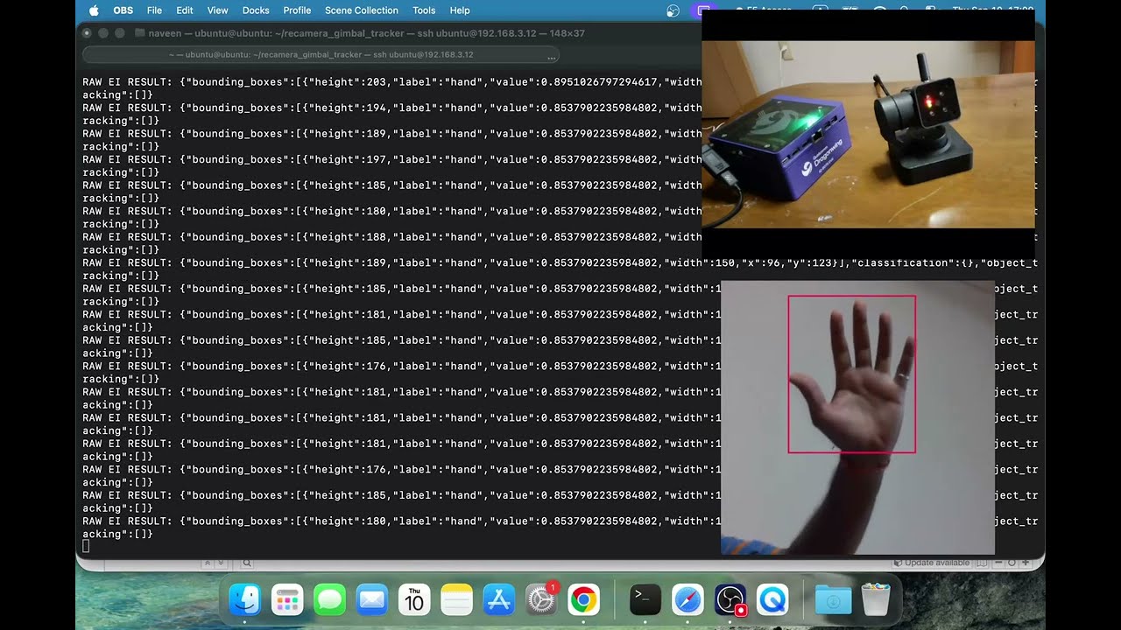Open the Downloads folder in the dock
1121x630 pixels.
[833, 599]
